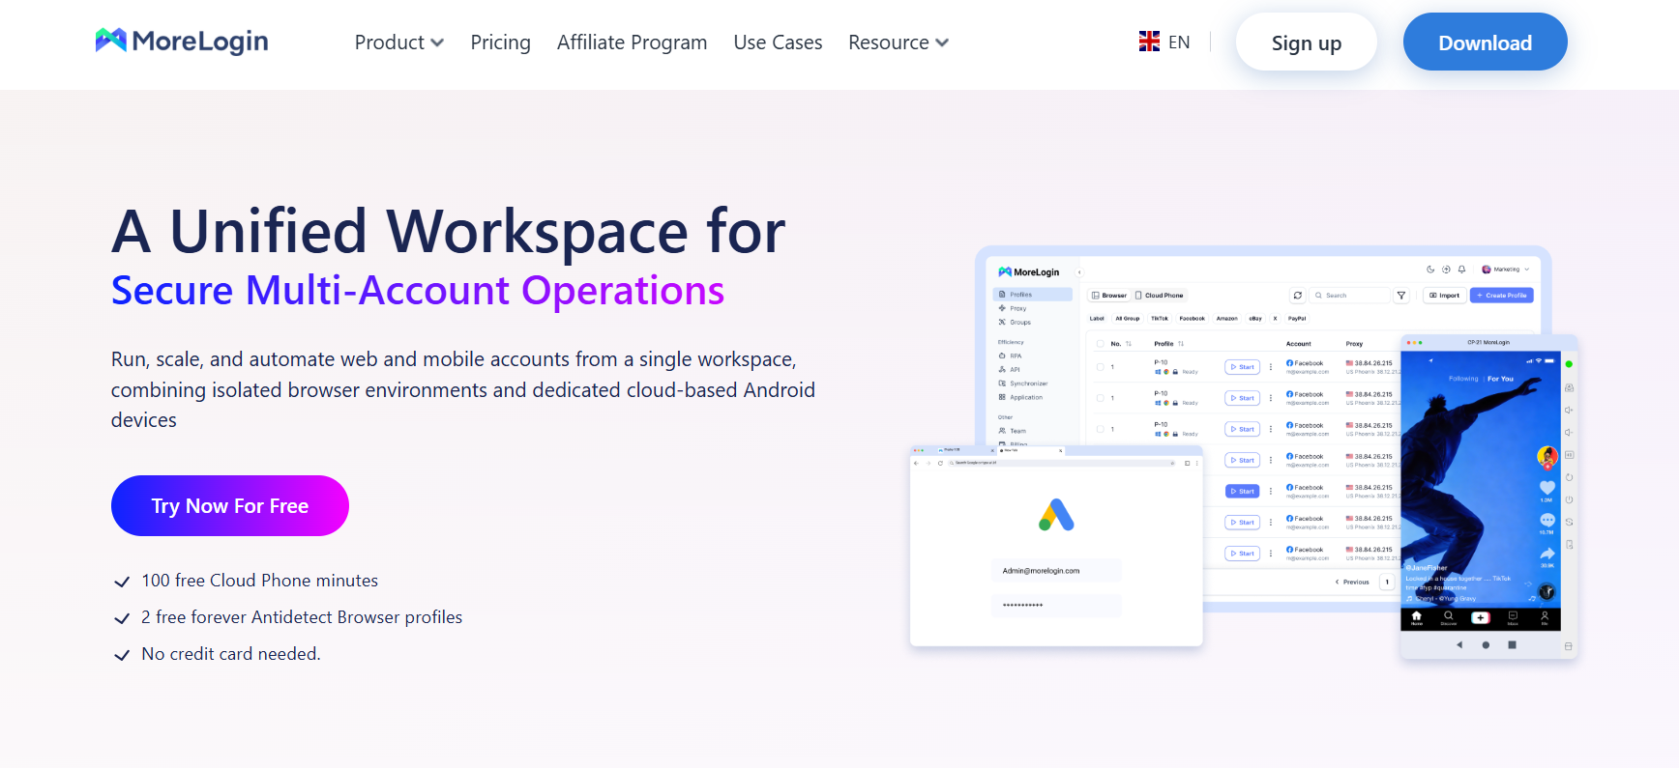This screenshot has width=1679, height=768.
Task: Tap the TikTok Home icon
Action: [x=1417, y=617]
